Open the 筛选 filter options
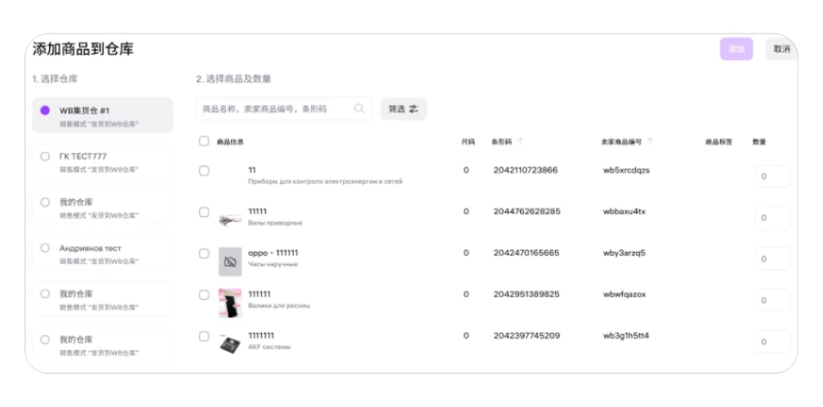Image resolution: width=823 pixels, height=407 pixels. pyautogui.click(x=404, y=109)
